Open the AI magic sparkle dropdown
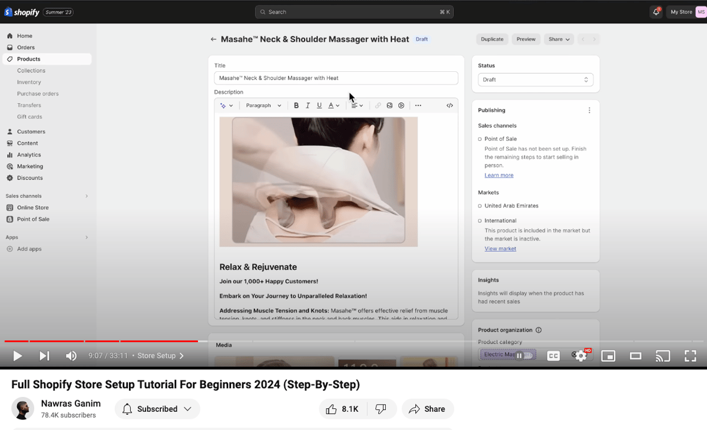The height and width of the screenshot is (430, 707). [226, 105]
